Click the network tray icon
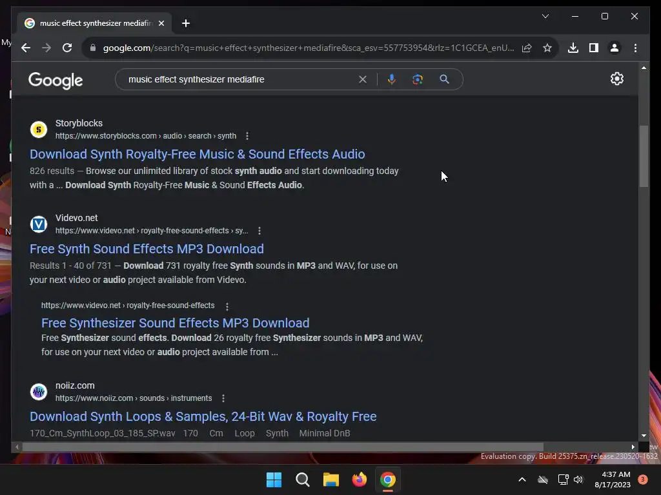 point(563,480)
